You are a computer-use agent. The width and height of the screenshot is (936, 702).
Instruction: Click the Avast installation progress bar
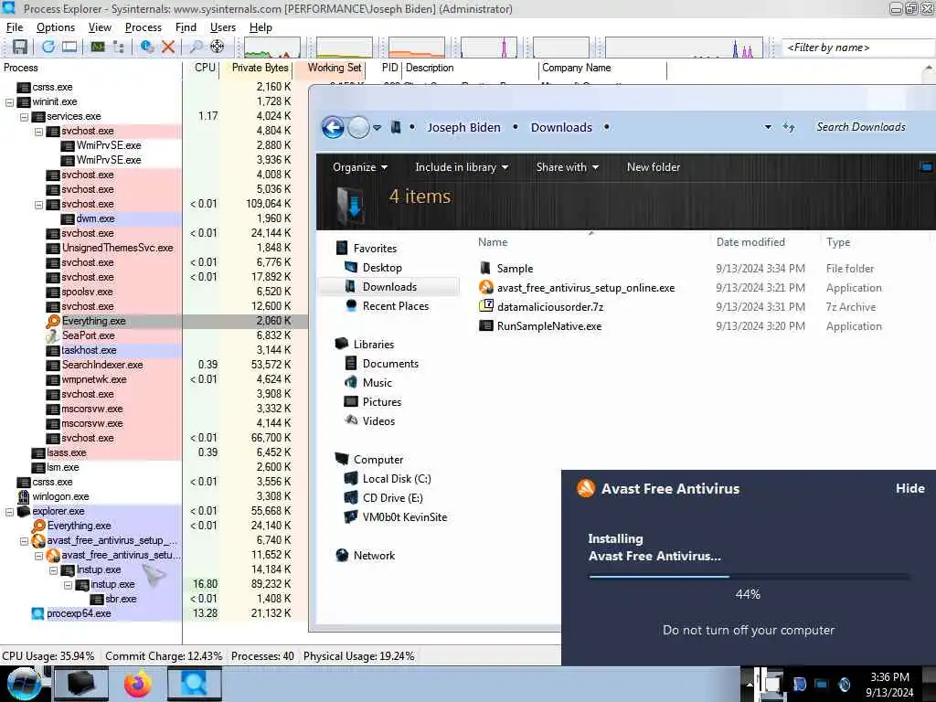tap(750, 577)
